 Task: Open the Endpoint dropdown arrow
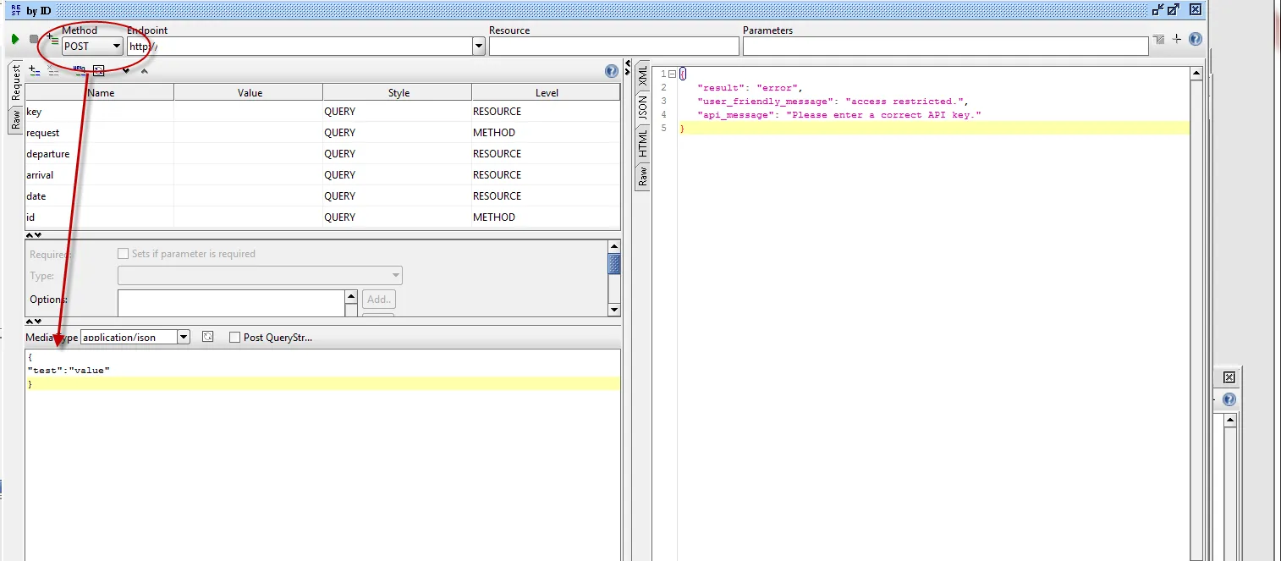[479, 47]
